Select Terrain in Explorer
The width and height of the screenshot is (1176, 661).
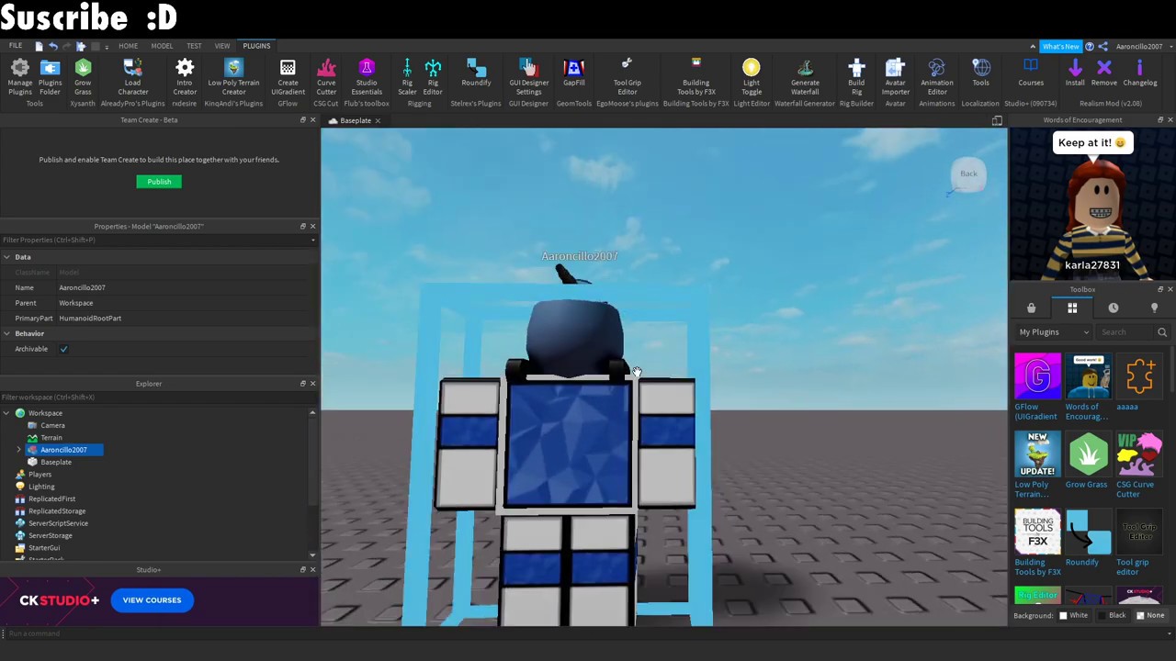[51, 438]
